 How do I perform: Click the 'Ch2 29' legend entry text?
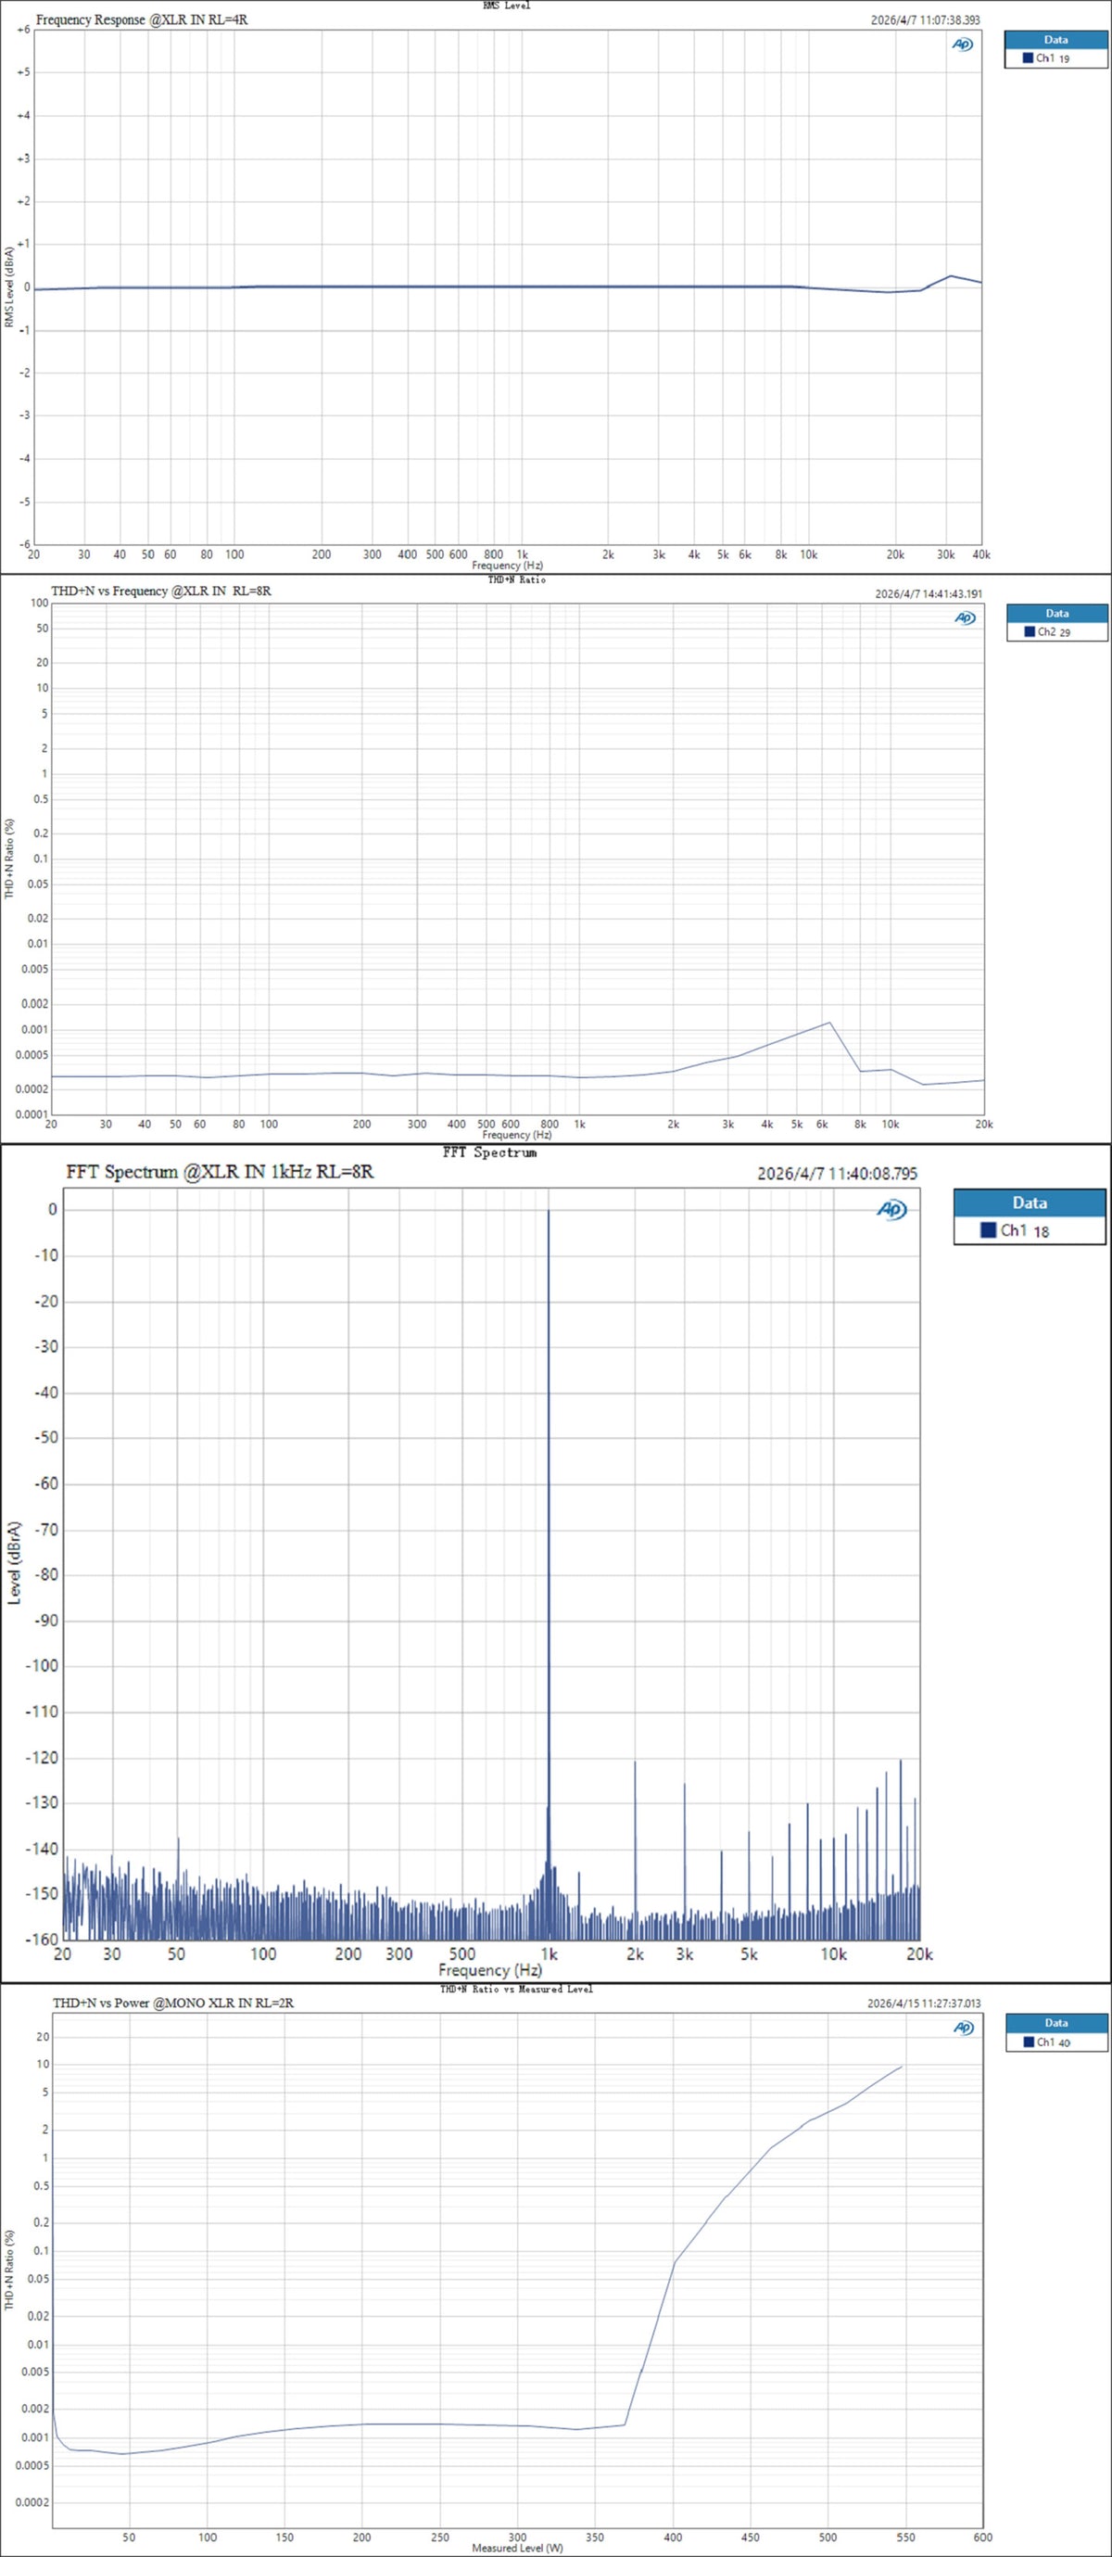[x=1055, y=631]
